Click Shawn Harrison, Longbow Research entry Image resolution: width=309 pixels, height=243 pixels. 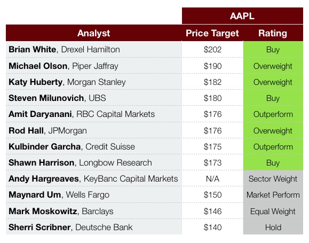point(94,162)
